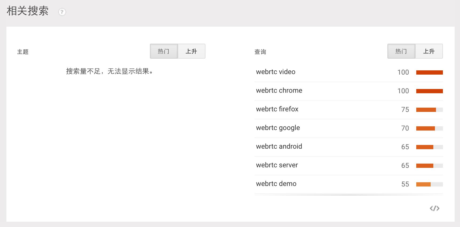
Task: Click the embed code icon
Action: 435,208
